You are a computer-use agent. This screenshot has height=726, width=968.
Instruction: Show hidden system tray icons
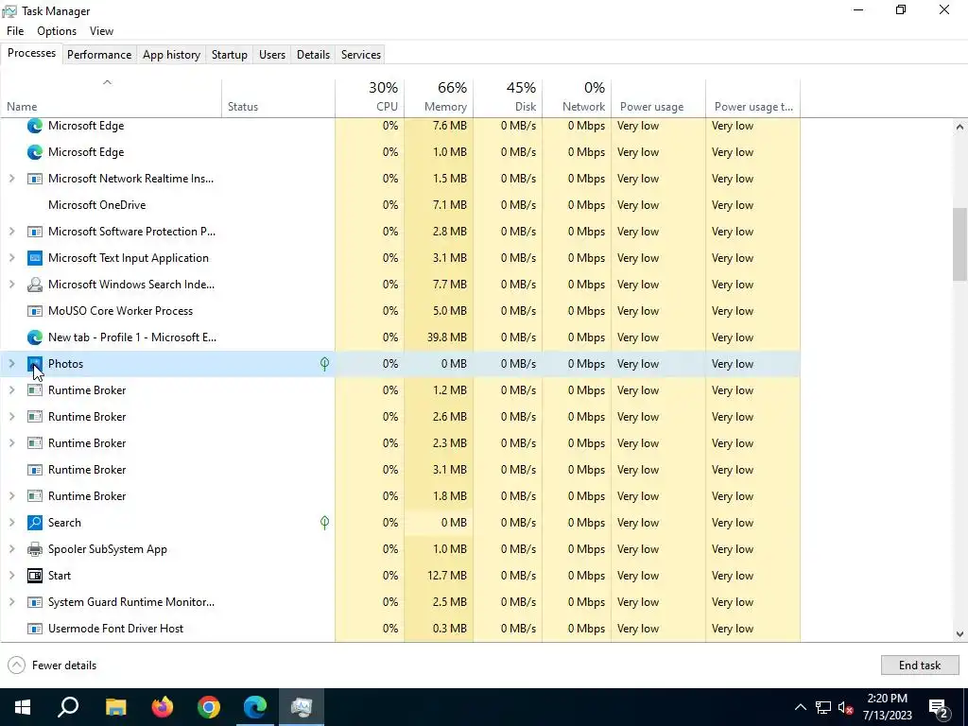[x=800, y=707]
